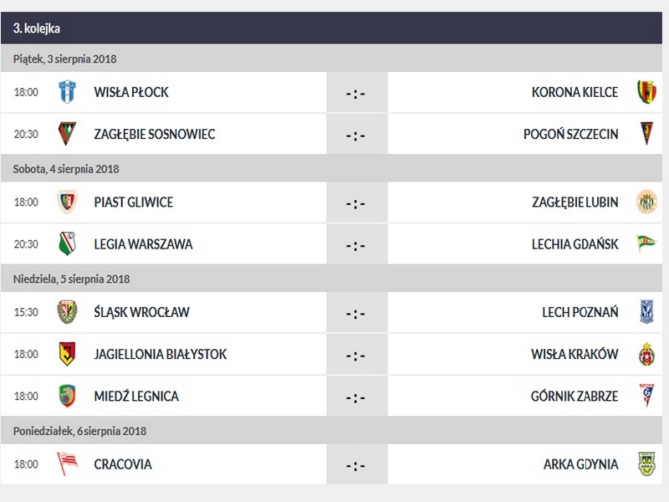Click the Piast Gliwice club crest
Screen dimensions: 669x502
[67, 202]
